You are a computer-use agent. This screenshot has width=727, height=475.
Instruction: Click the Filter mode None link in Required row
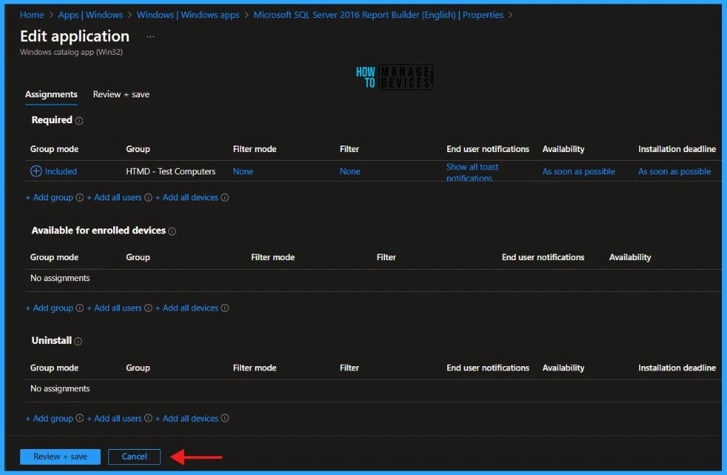243,172
